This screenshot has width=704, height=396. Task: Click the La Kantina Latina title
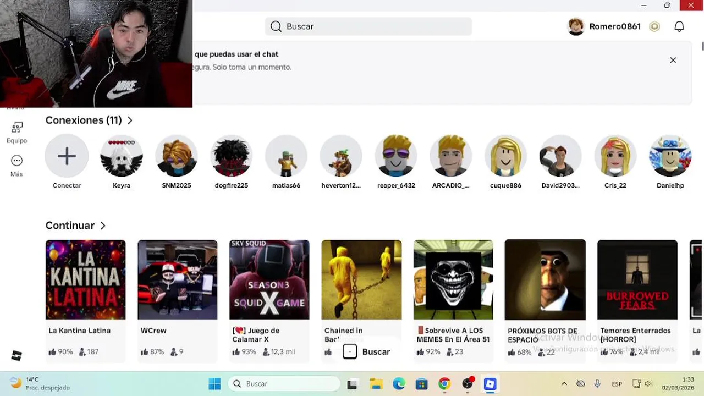point(80,331)
